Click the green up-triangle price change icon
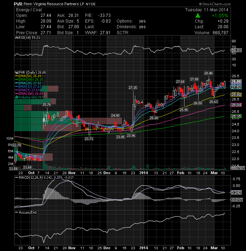246x251 pixels. [198, 16]
